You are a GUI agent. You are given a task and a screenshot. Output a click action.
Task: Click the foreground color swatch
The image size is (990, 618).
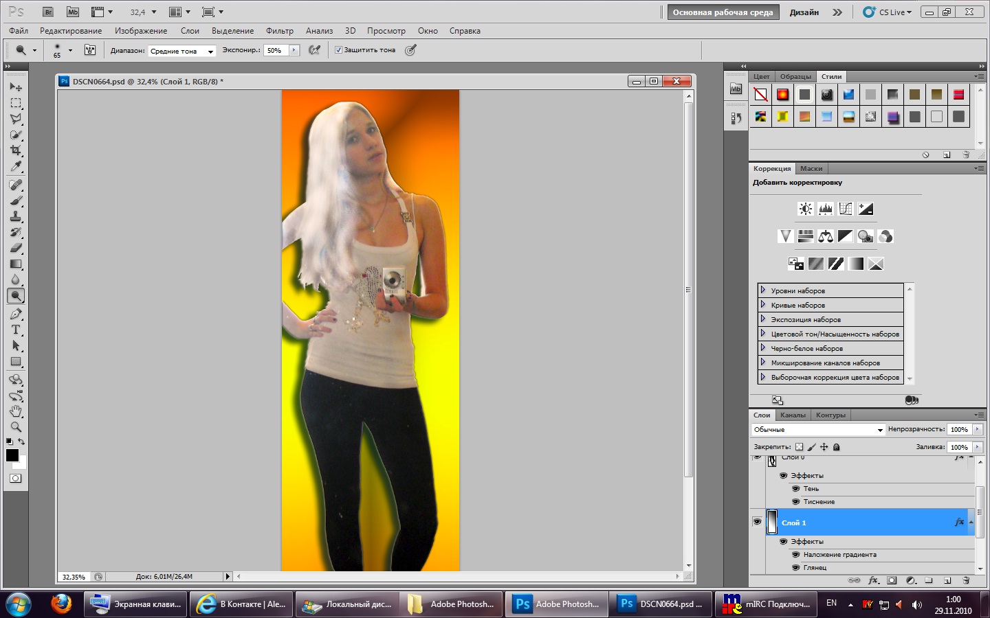click(x=12, y=456)
